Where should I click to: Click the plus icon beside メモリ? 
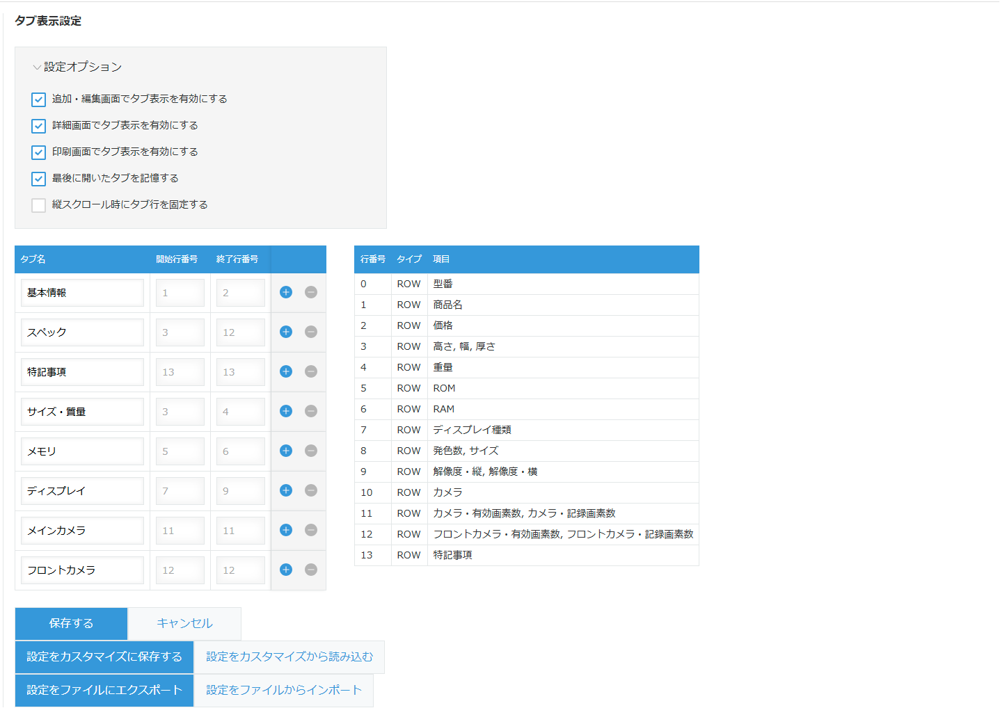(x=286, y=451)
